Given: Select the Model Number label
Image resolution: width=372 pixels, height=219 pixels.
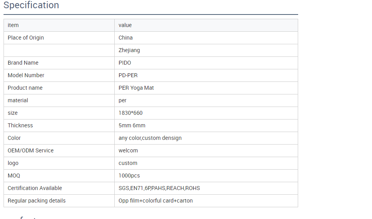Looking at the screenshot, I should point(26,75).
